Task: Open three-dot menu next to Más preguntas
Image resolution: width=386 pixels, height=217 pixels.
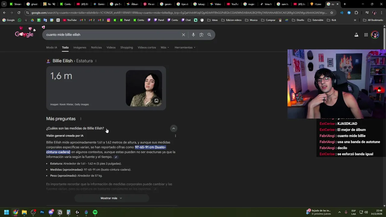Action: (x=81, y=119)
